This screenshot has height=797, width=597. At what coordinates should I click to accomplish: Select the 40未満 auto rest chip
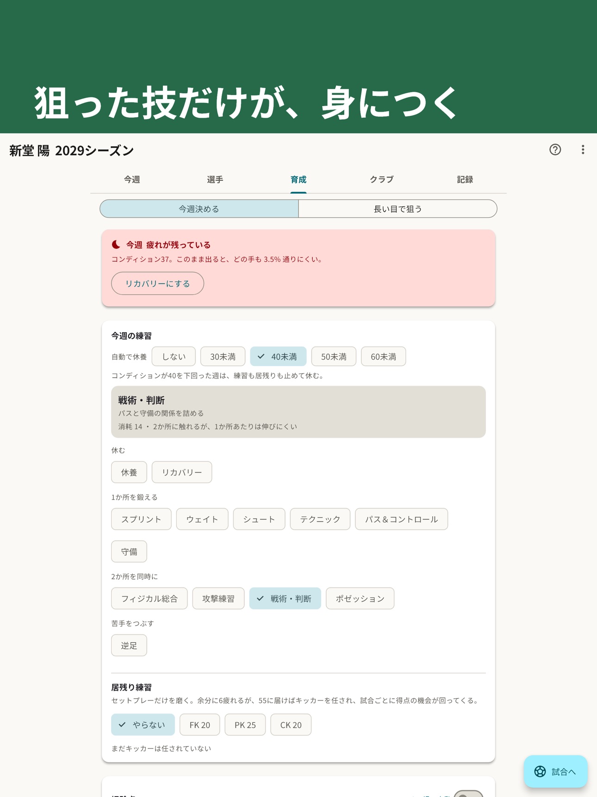click(x=278, y=356)
